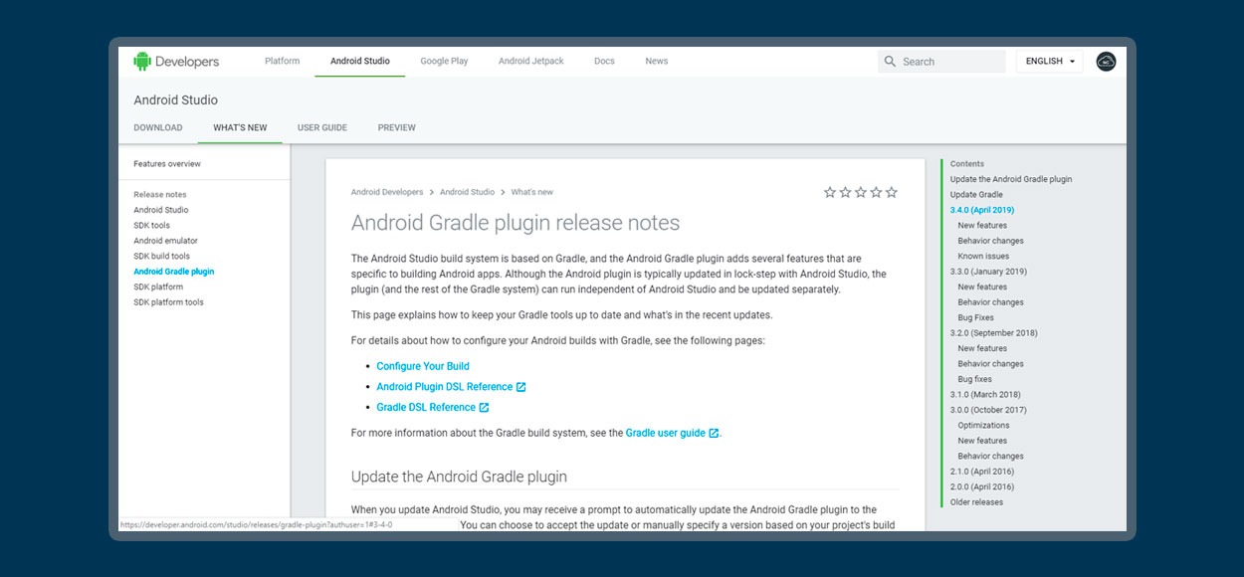Select the Android Studio top tab
Image resolution: width=1244 pixels, height=577 pixels.
pos(360,62)
